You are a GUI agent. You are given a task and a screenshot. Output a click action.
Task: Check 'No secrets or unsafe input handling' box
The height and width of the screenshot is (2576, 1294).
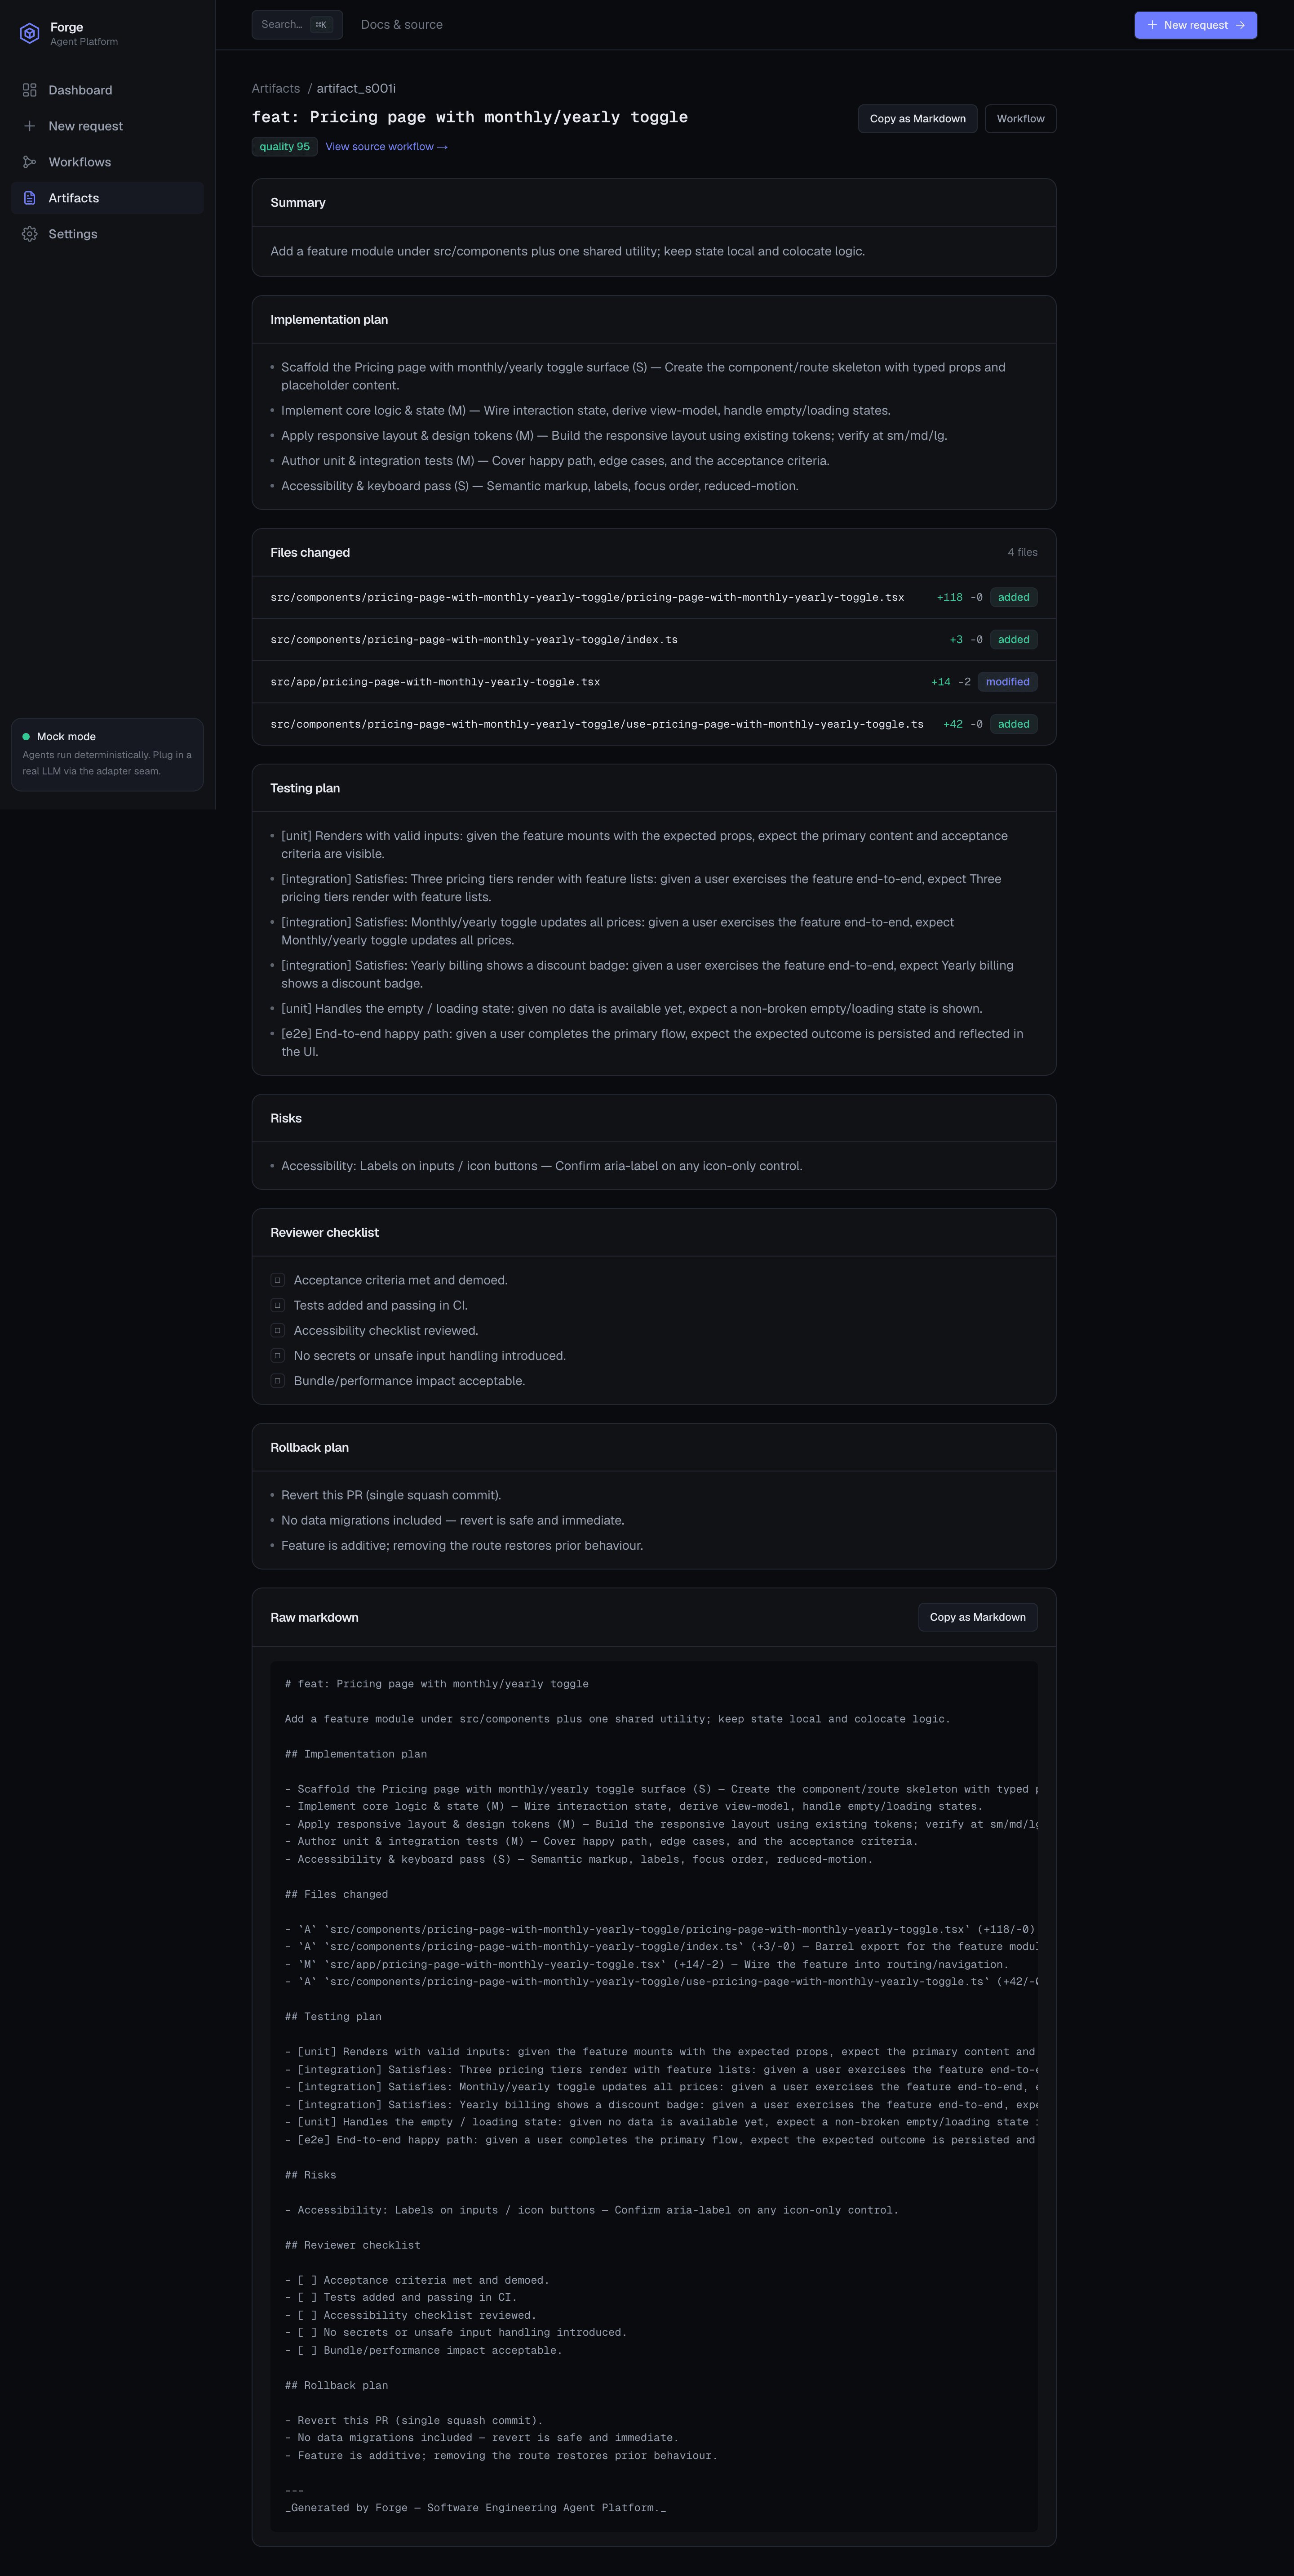278,1356
